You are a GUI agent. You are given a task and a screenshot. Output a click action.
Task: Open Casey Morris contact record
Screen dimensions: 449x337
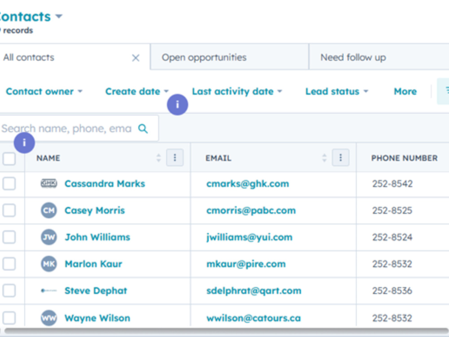95,210
